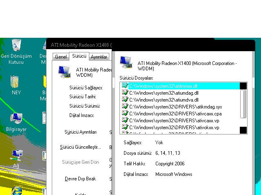Switch to the Genel tab
The height and width of the screenshot is (195, 261).
pyautogui.click(x=61, y=57)
